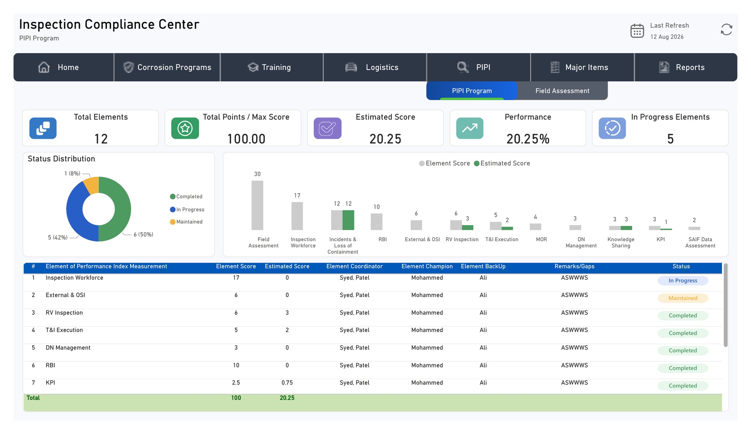Click the Inspection Workforce gray bar
This screenshot has height=434, width=751.
[297, 216]
